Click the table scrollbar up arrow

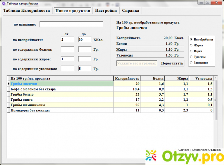click(216, 78)
